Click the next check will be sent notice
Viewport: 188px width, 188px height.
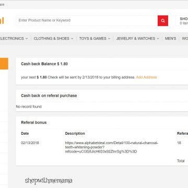[x=78, y=77]
